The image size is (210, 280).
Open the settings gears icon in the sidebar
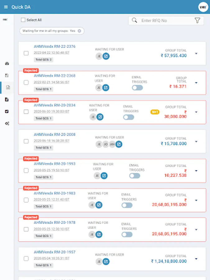7,124
